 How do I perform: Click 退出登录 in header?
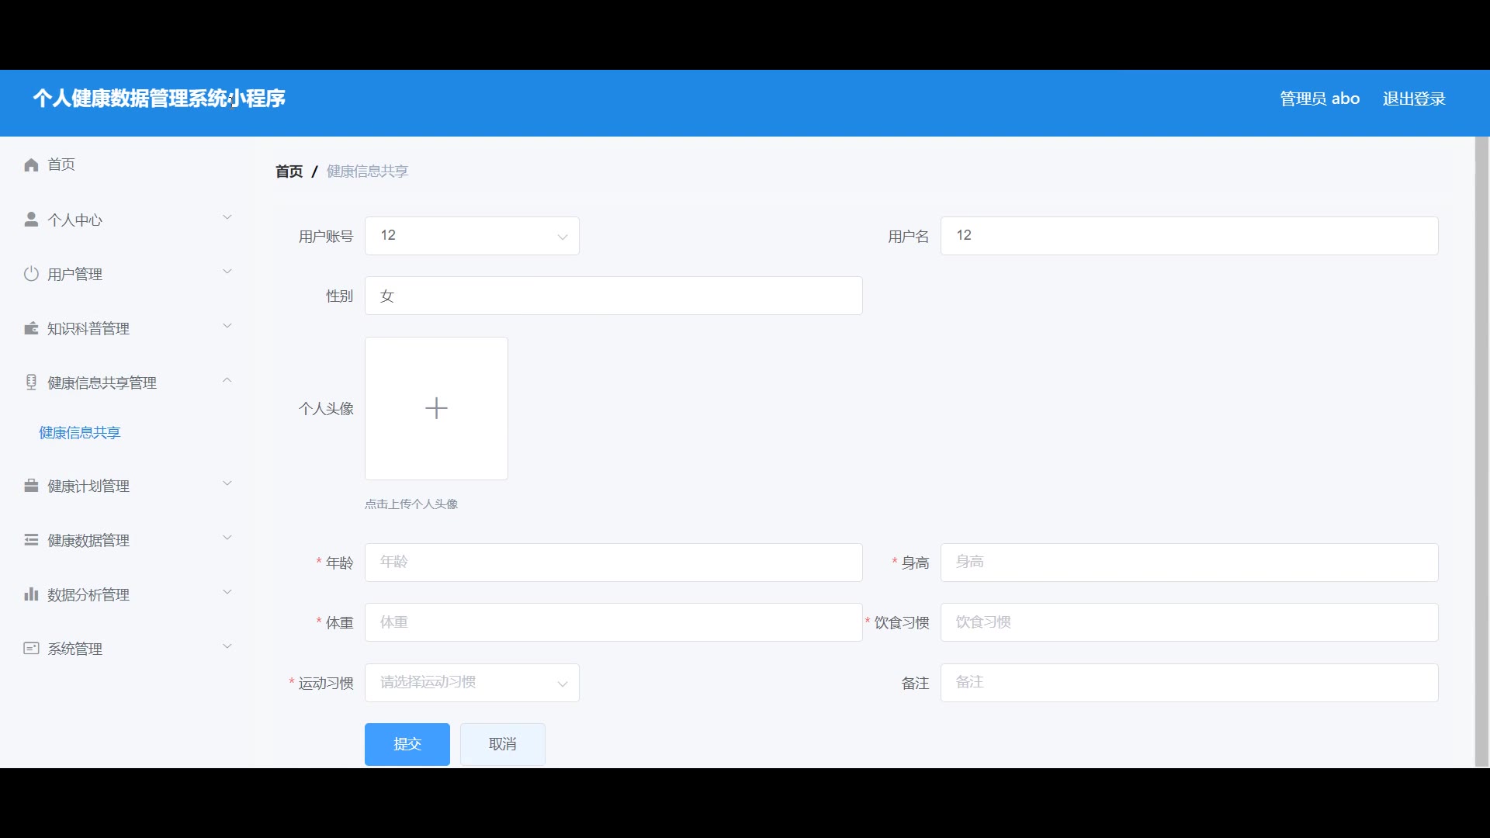point(1413,99)
